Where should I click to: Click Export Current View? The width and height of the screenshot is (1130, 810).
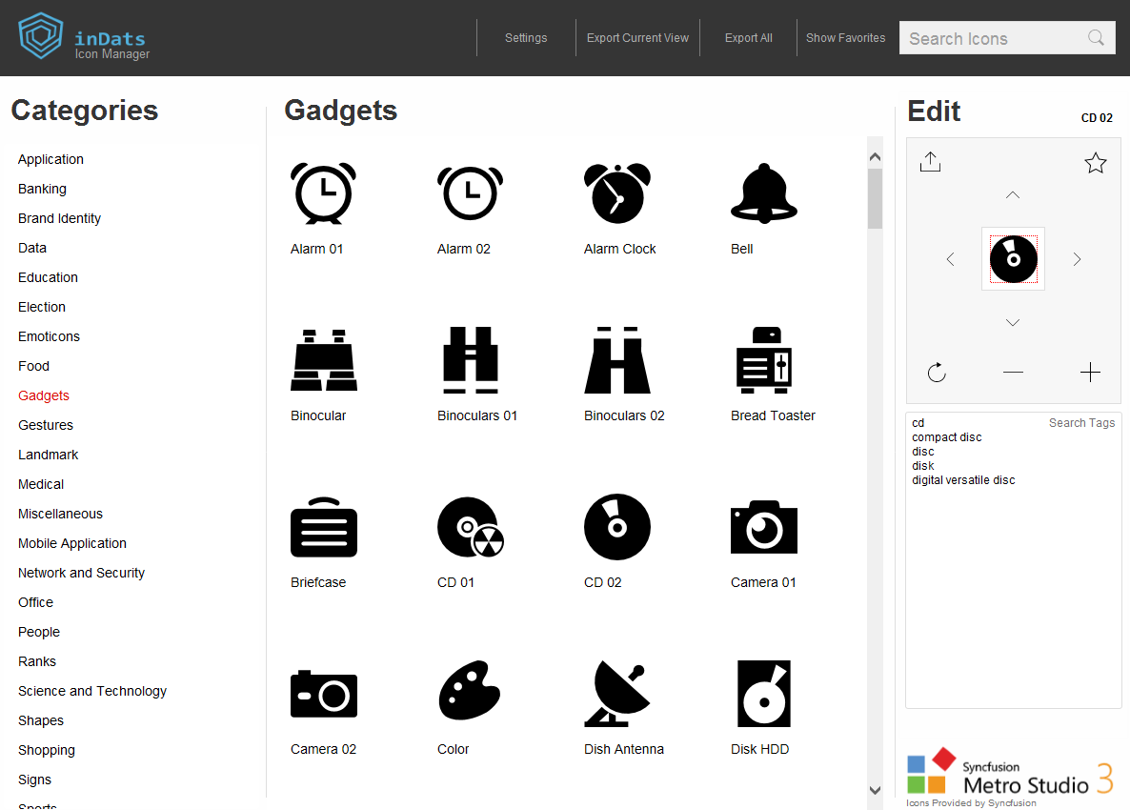(637, 38)
